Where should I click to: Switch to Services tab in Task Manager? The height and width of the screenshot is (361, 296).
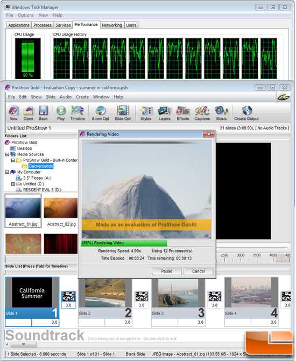(x=63, y=25)
